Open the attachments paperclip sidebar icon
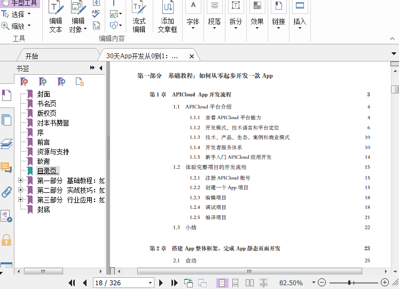Image resolution: width=399 pixels, height=289 pixels. [6, 192]
